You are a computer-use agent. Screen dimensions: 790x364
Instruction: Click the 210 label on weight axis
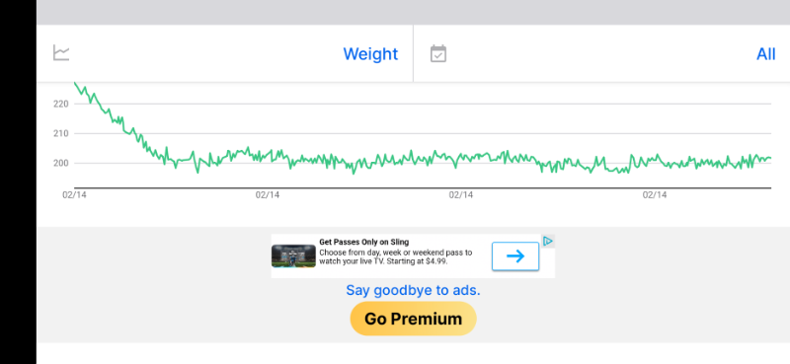pos(60,133)
